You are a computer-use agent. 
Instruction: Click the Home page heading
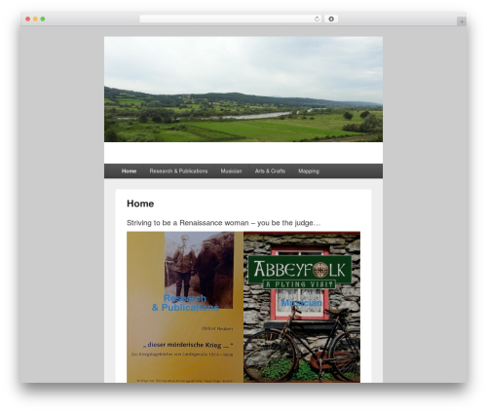(x=140, y=204)
